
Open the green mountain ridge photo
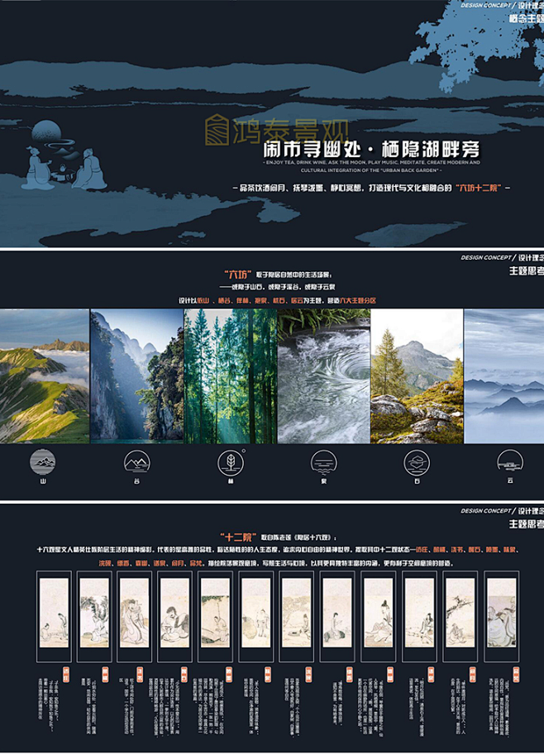44,375
